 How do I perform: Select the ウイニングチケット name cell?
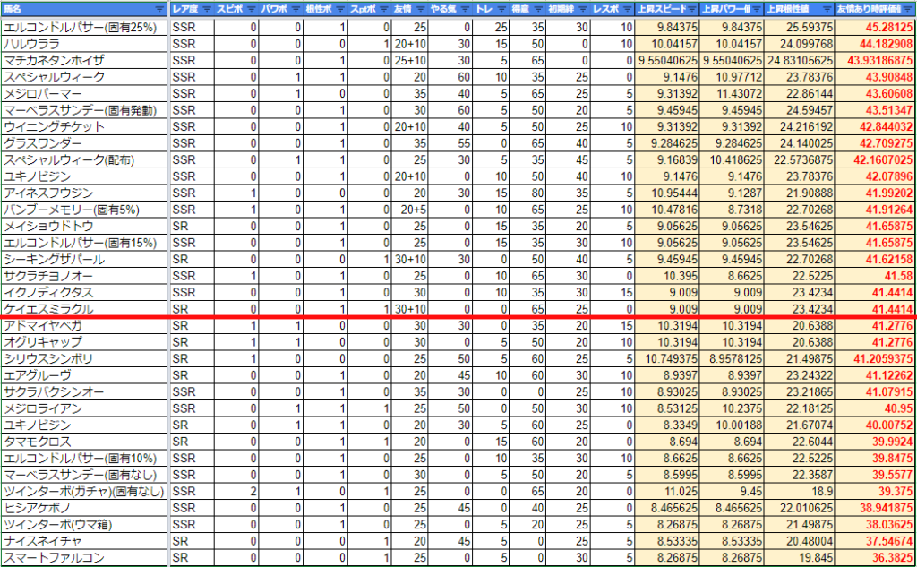pyautogui.click(x=85, y=126)
